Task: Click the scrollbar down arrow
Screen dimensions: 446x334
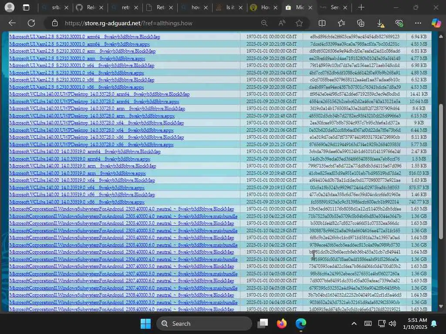Action: (441, 306)
